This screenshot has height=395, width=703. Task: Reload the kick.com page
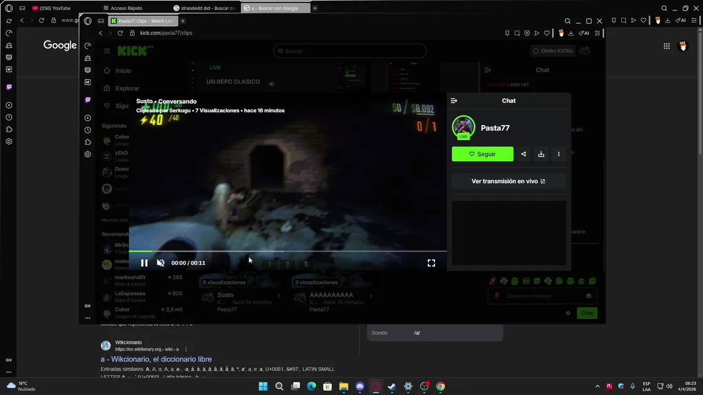coord(120,33)
